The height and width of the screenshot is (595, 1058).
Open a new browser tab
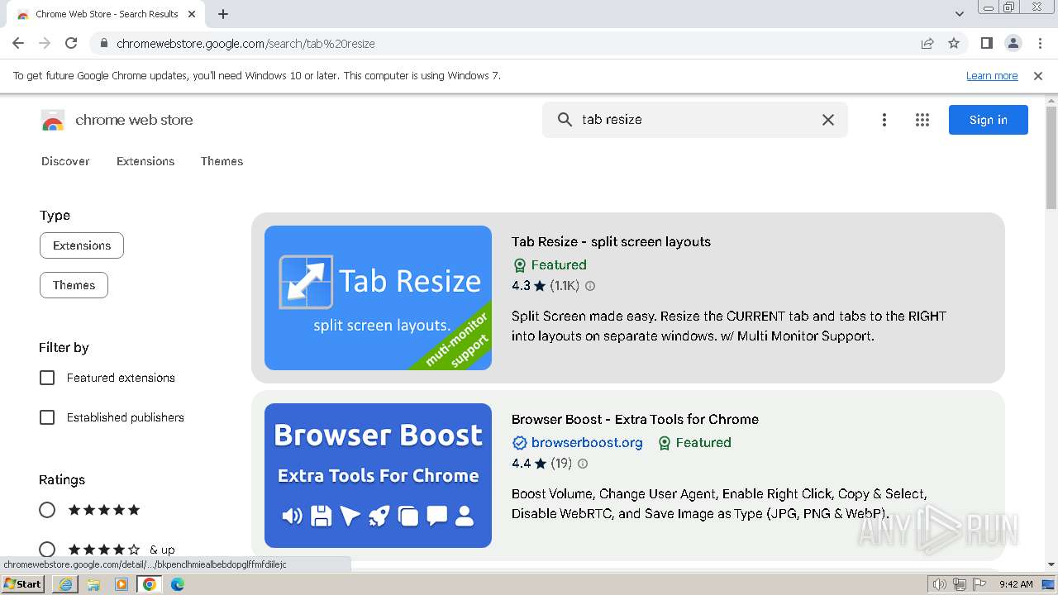[223, 14]
